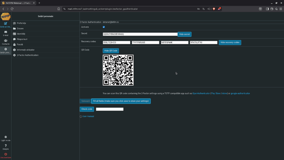
Task: Click the check code input field
Action: tap(110, 109)
